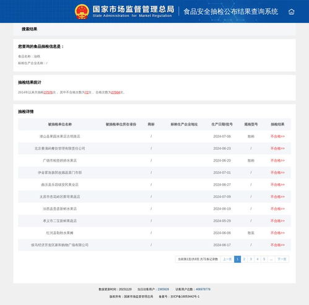Screen dimensions: 309x305
Task: Go to page 4 of results
Action: click(258, 259)
